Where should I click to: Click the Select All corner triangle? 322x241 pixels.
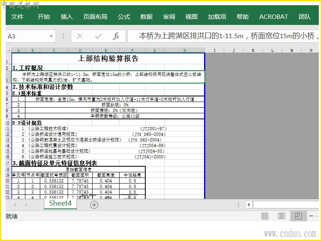pos(8,50)
